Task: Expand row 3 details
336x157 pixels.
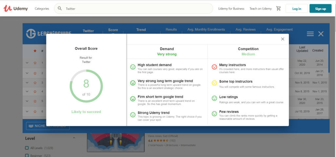Action: pyautogui.click(x=27, y=82)
